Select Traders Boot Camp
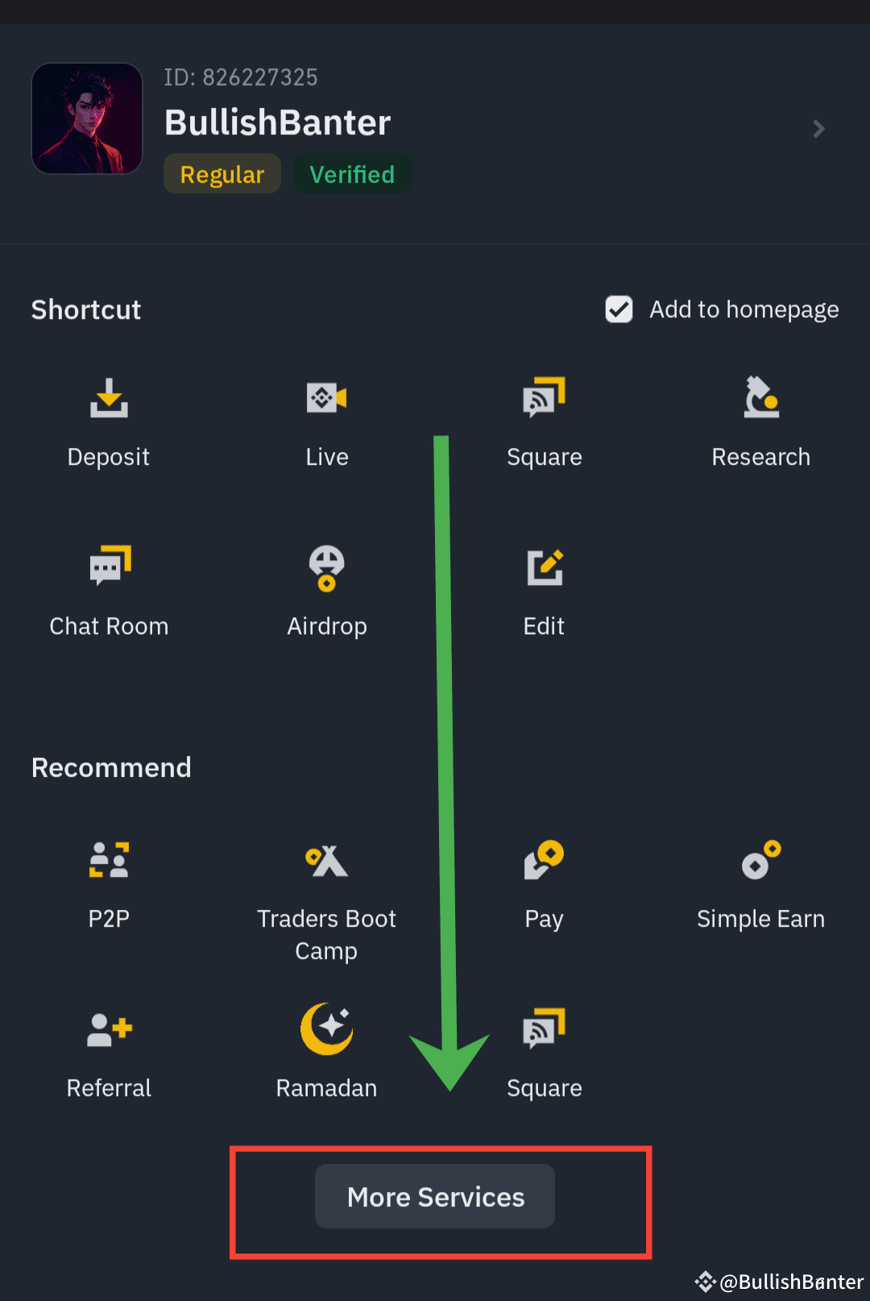Screen dimensions: 870x1301 click(x=326, y=883)
